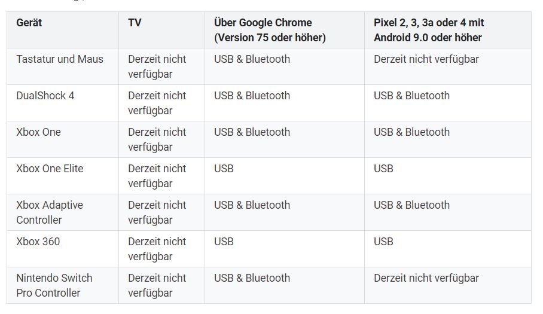Click the TV column header
The image size is (543, 314).
click(135, 23)
